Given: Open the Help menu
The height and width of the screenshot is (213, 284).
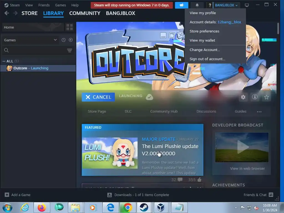Looking at the screenshot, I should click(75, 5).
